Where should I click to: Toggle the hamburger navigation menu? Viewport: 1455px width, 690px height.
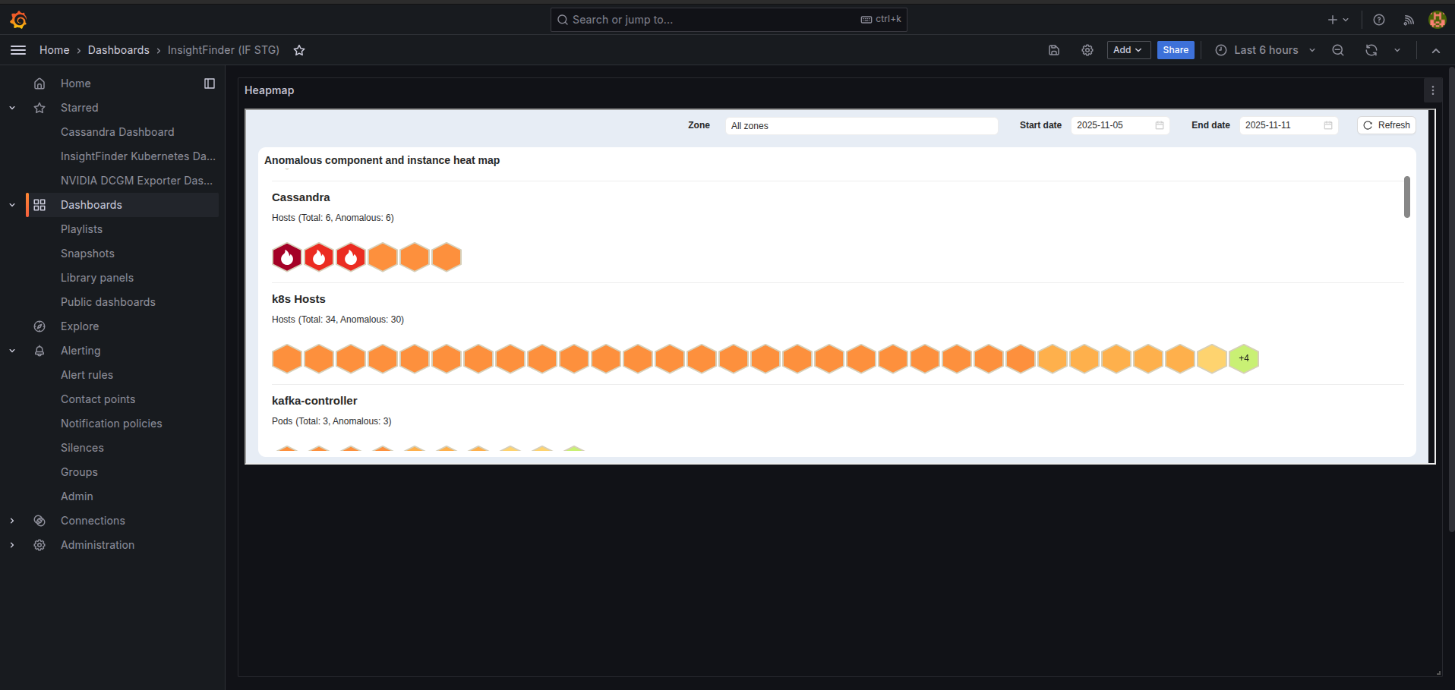[x=18, y=50]
